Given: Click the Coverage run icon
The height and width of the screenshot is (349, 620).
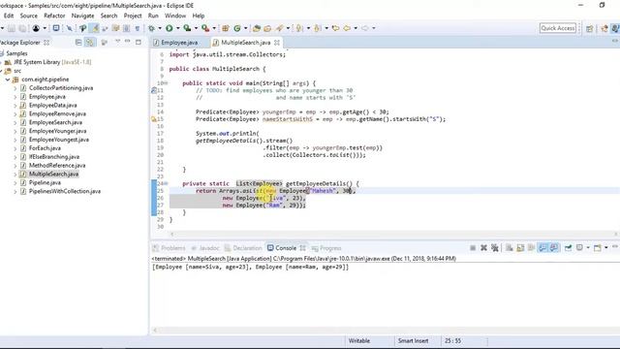Looking at the screenshot, I should point(187,28).
